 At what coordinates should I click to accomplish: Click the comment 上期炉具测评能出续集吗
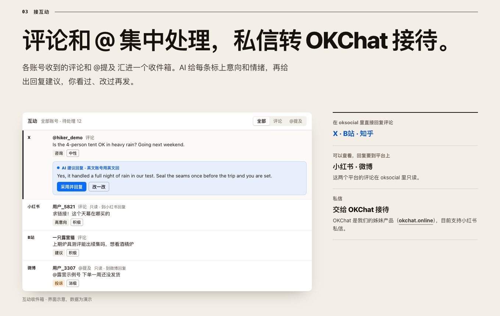(x=93, y=244)
